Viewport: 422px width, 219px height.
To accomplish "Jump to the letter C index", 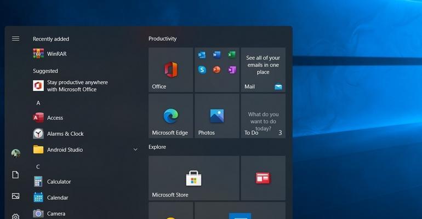I will point(38,166).
